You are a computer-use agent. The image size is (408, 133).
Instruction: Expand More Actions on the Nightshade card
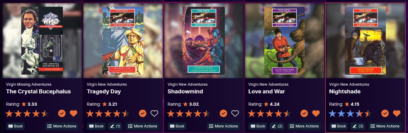point(385,126)
